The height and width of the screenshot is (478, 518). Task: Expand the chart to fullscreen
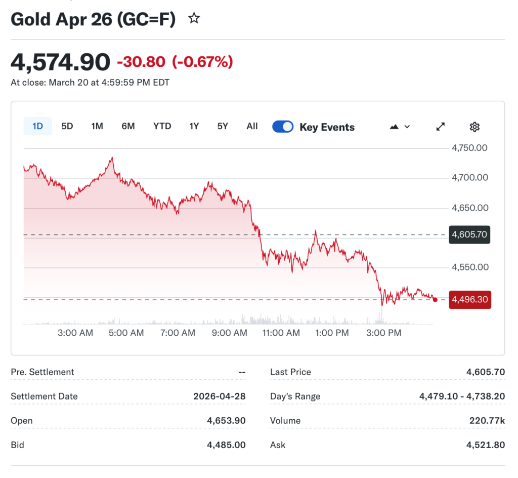(x=440, y=127)
